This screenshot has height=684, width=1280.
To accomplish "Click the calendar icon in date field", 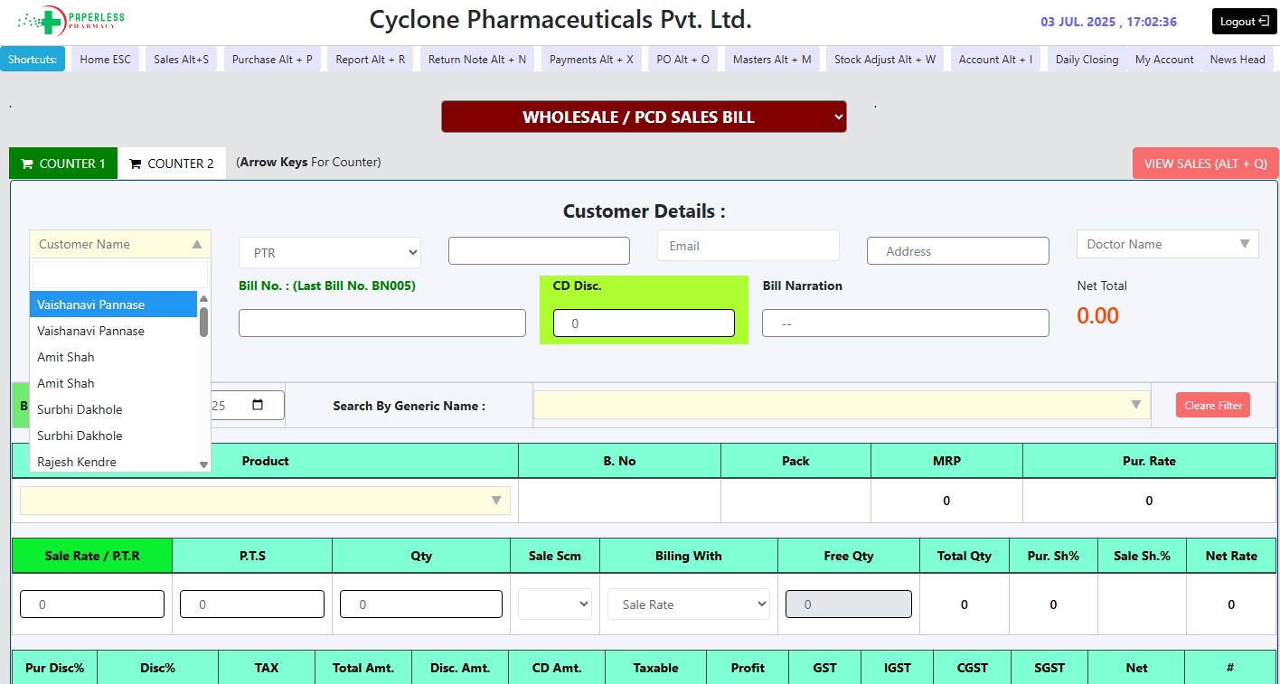I will click(x=258, y=406).
